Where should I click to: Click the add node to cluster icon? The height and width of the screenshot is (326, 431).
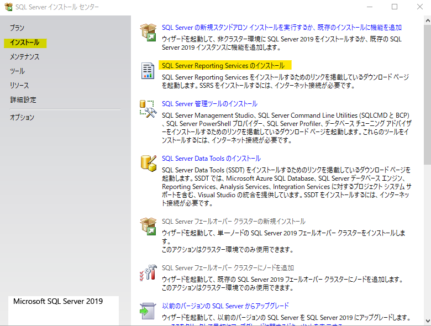click(148, 272)
